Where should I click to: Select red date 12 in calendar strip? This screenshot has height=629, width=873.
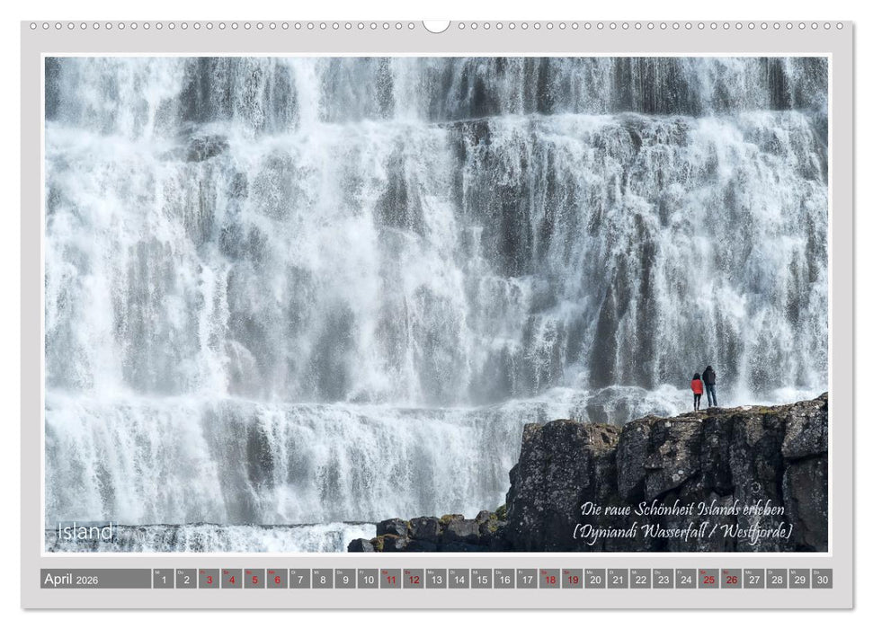pyautogui.click(x=414, y=580)
